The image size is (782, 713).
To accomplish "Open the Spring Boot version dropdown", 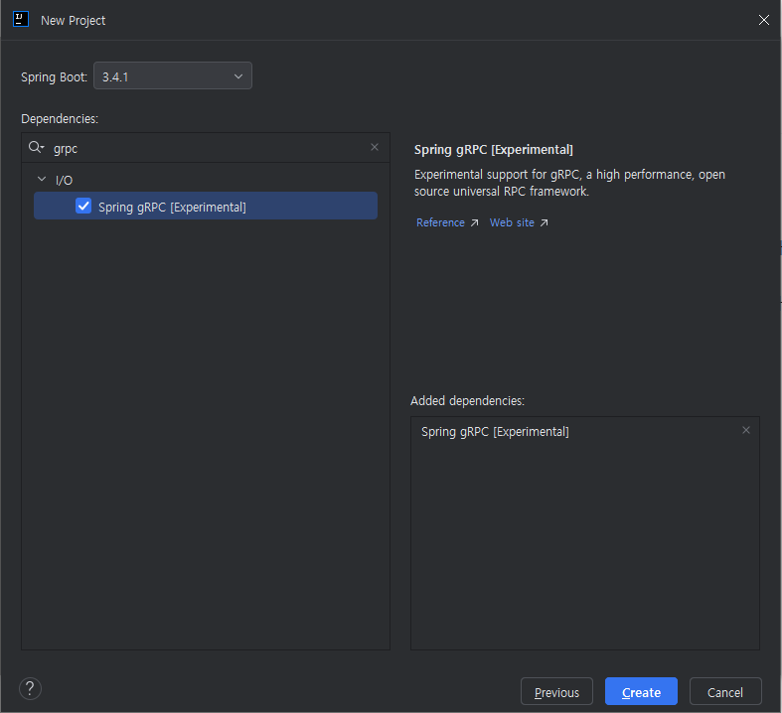I will [x=173, y=76].
